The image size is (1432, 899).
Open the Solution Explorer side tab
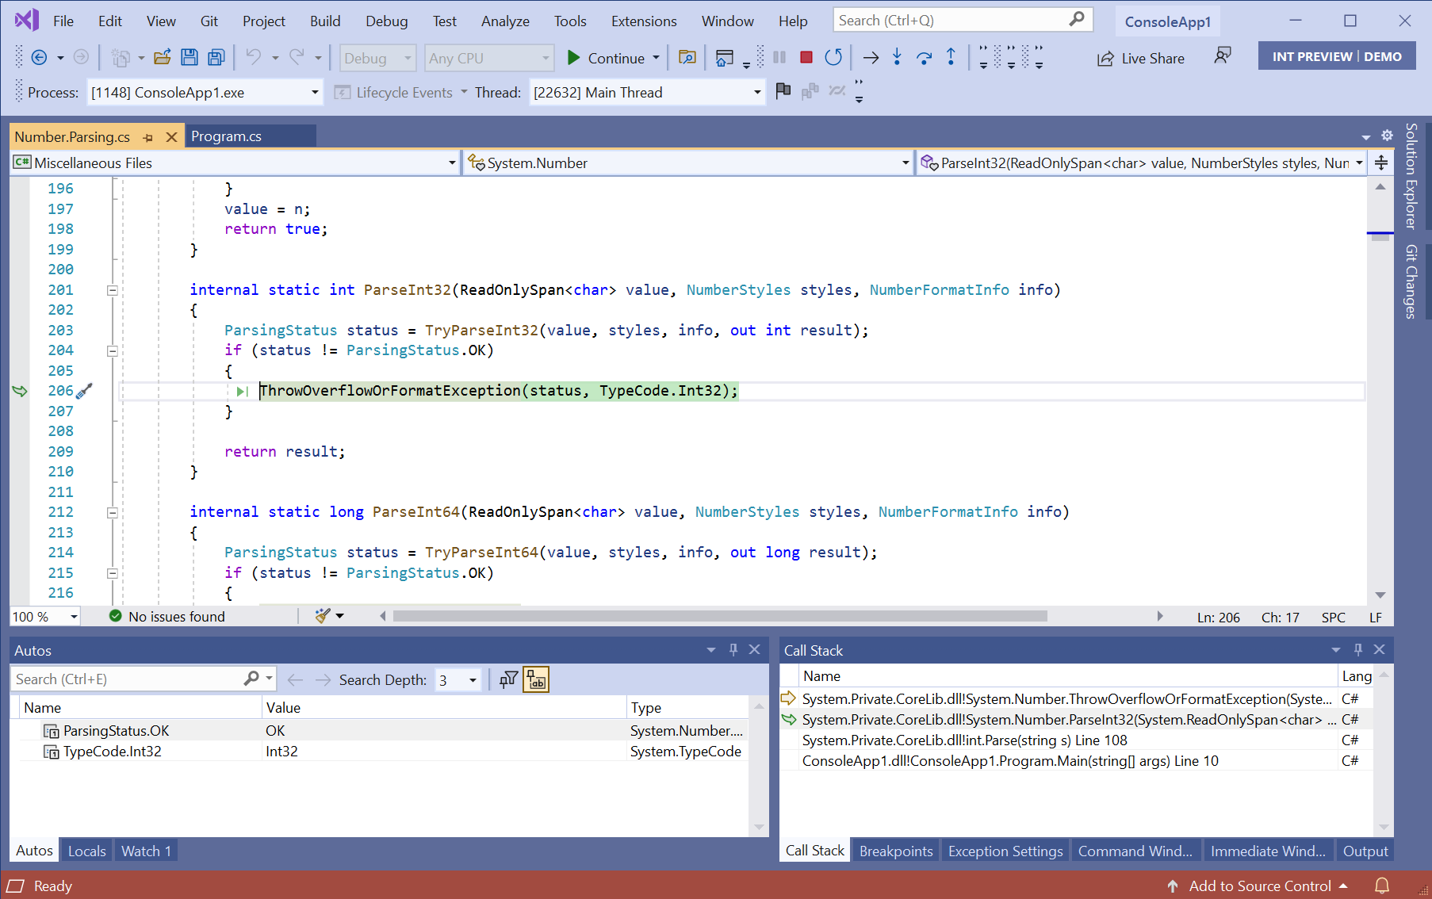(1411, 176)
